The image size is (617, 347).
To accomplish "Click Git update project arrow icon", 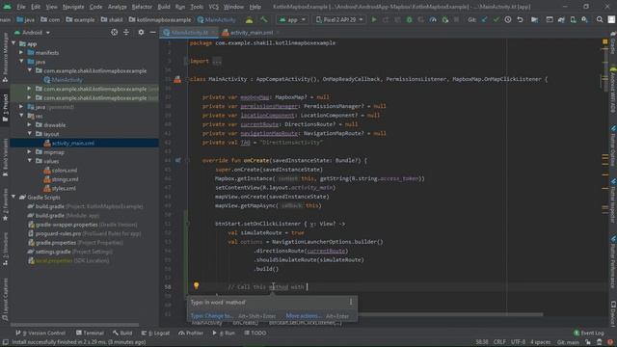I will click(x=484, y=19).
